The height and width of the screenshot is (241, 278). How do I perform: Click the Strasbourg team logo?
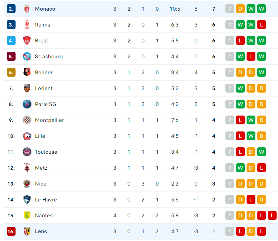pos(27,57)
